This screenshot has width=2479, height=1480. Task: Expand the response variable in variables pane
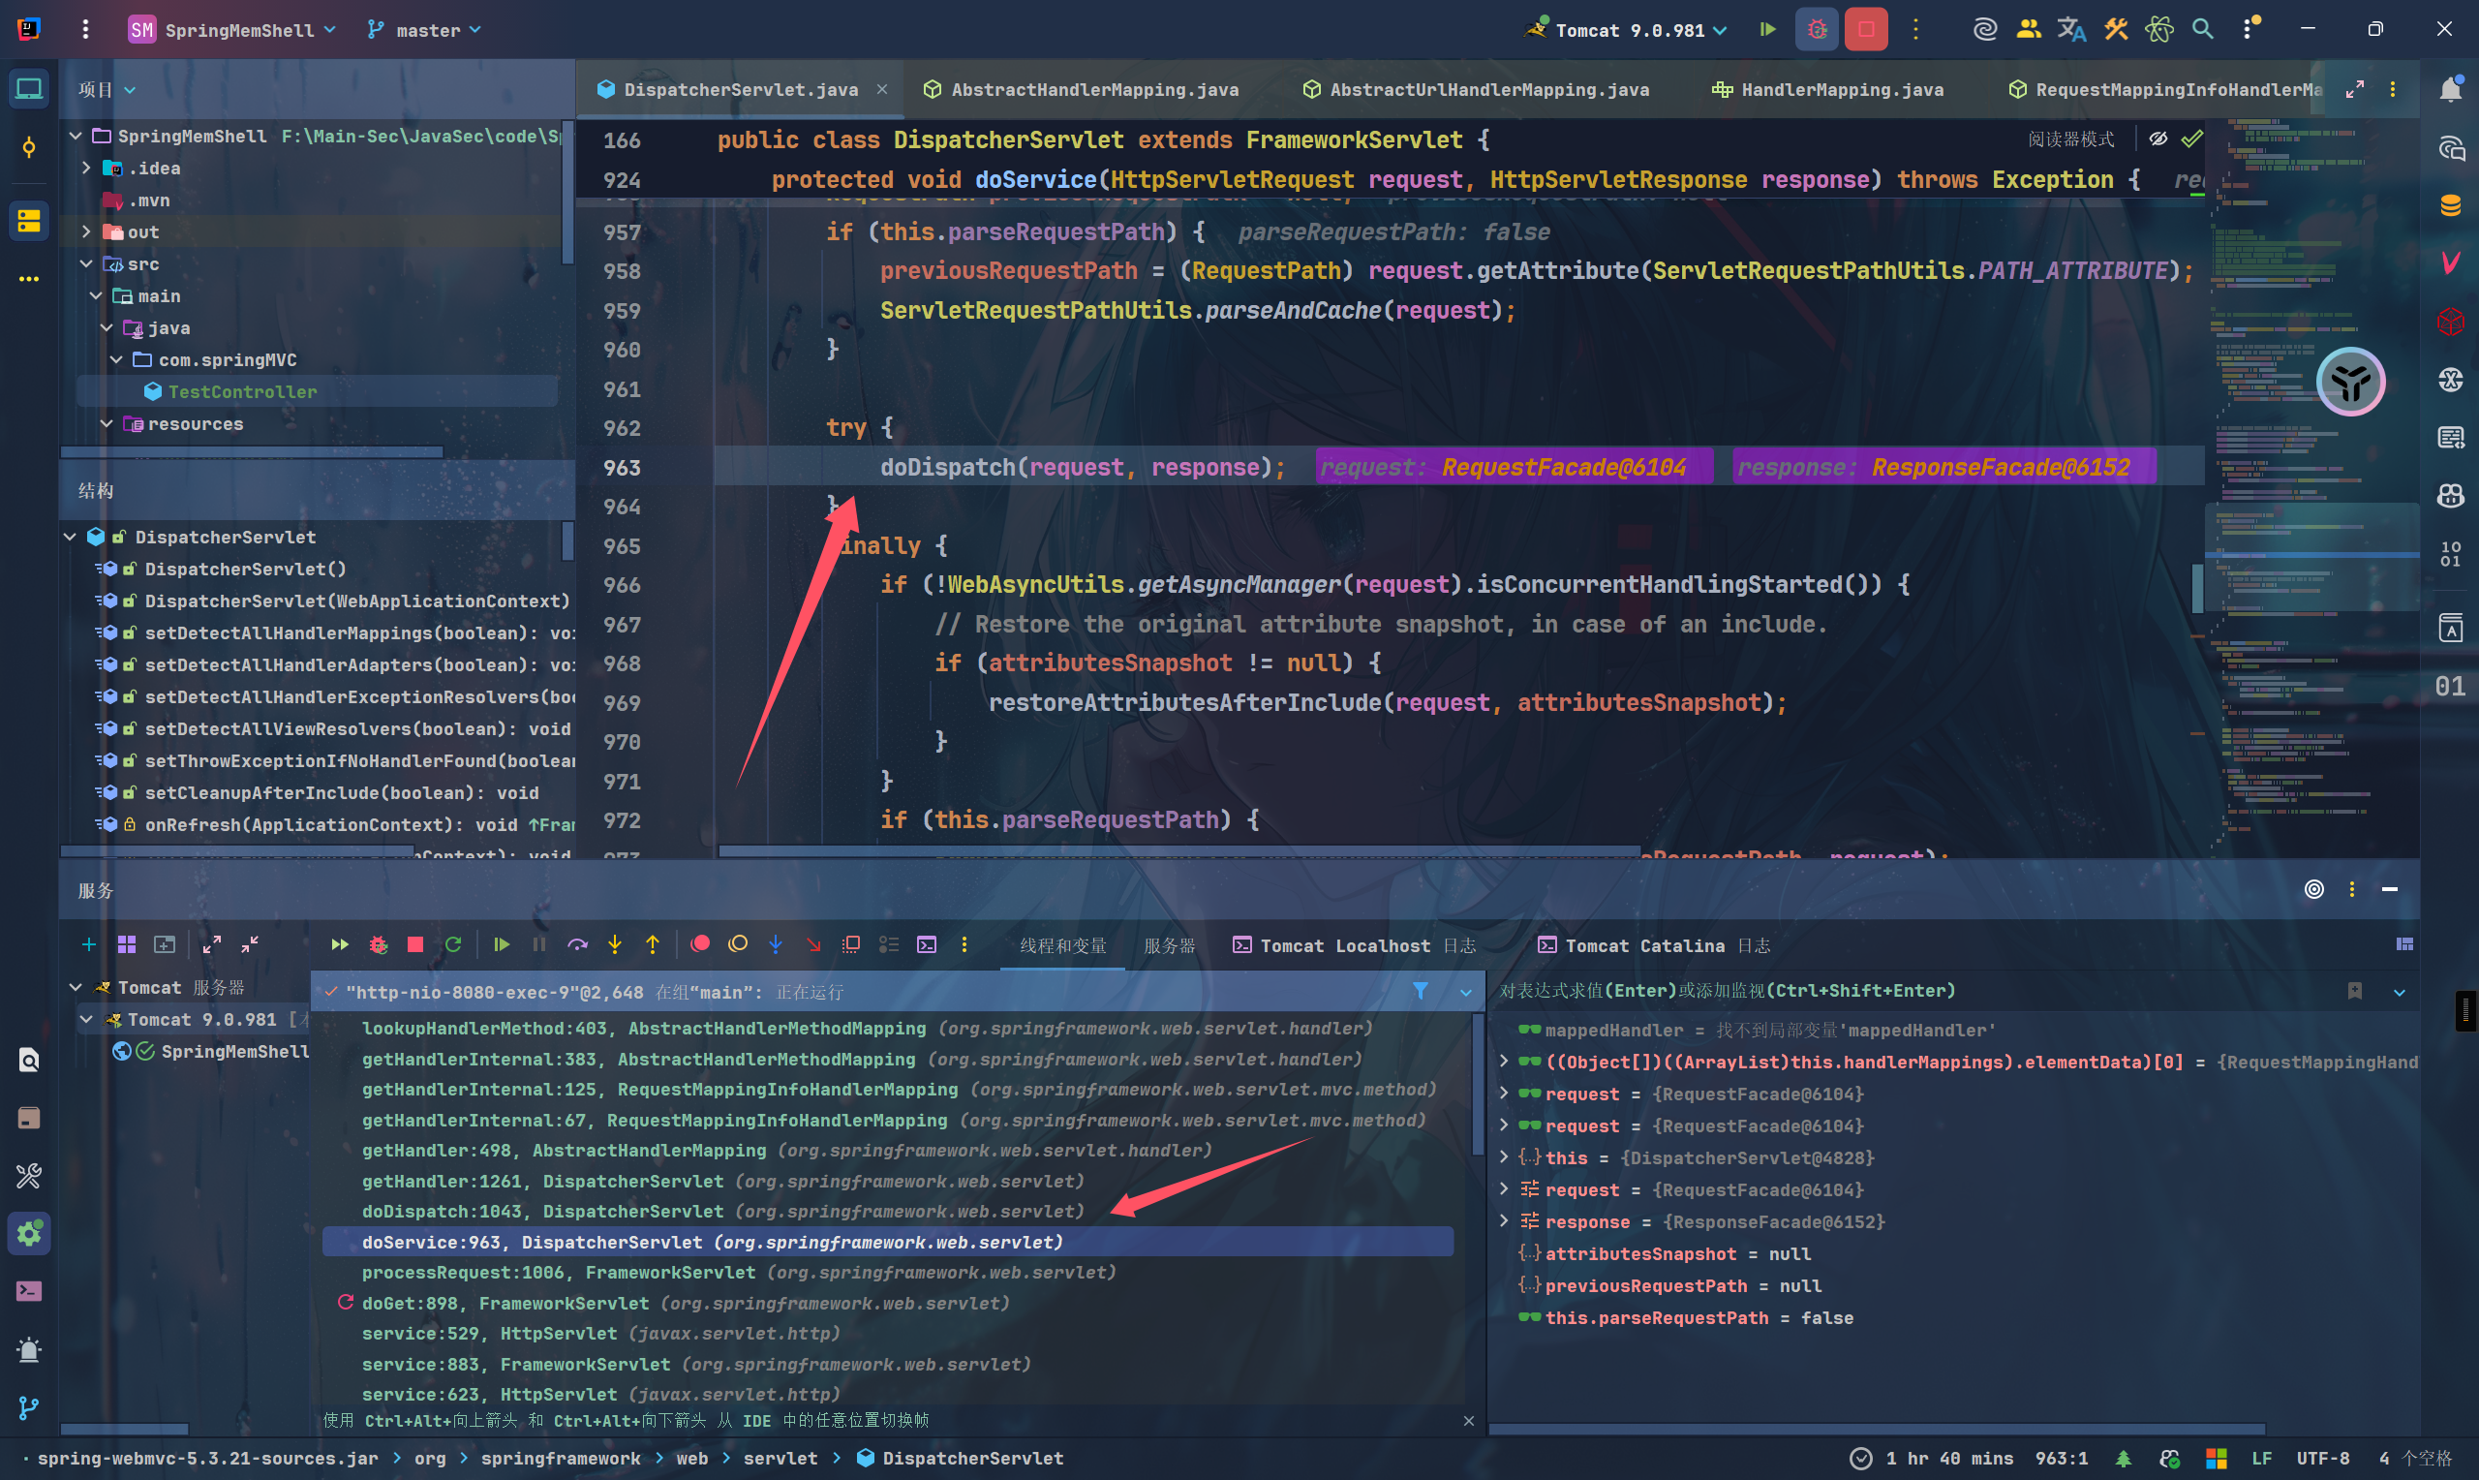click(x=1504, y=1221)
